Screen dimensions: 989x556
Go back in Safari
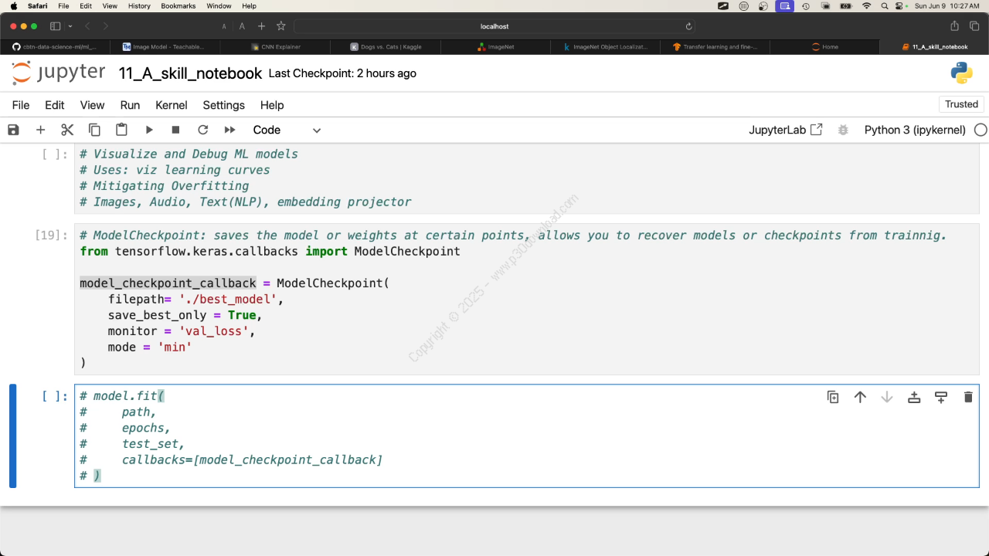87,26
